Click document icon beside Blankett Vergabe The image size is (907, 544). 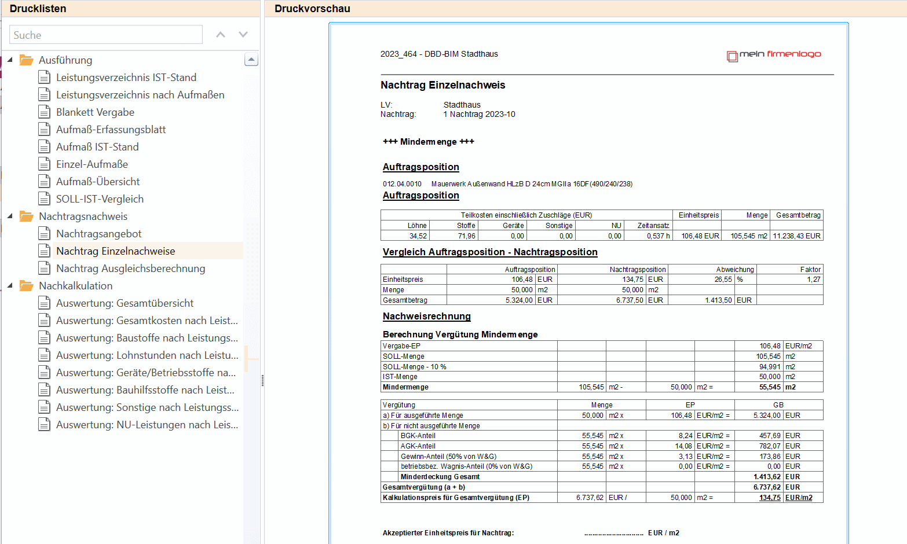click(x=44, y=112)
